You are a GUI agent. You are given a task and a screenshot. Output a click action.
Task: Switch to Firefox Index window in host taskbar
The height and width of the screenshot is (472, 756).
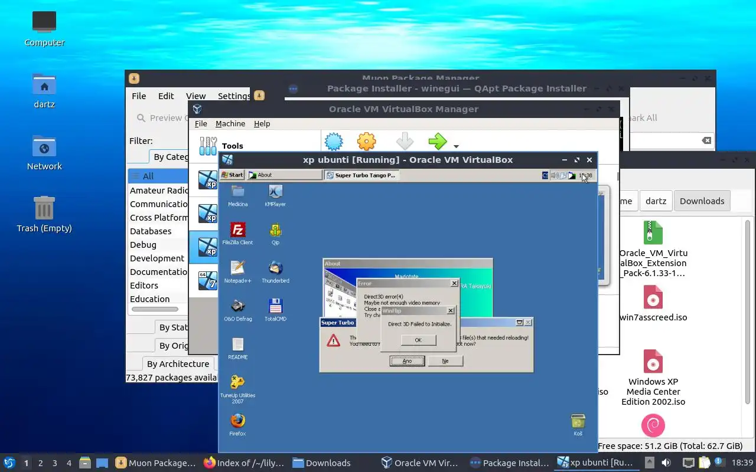244,463
